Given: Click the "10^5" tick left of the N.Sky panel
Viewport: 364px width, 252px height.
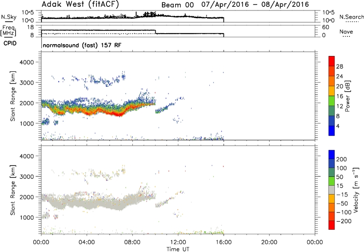Looking at the screenshot, I should click(28, 12).
